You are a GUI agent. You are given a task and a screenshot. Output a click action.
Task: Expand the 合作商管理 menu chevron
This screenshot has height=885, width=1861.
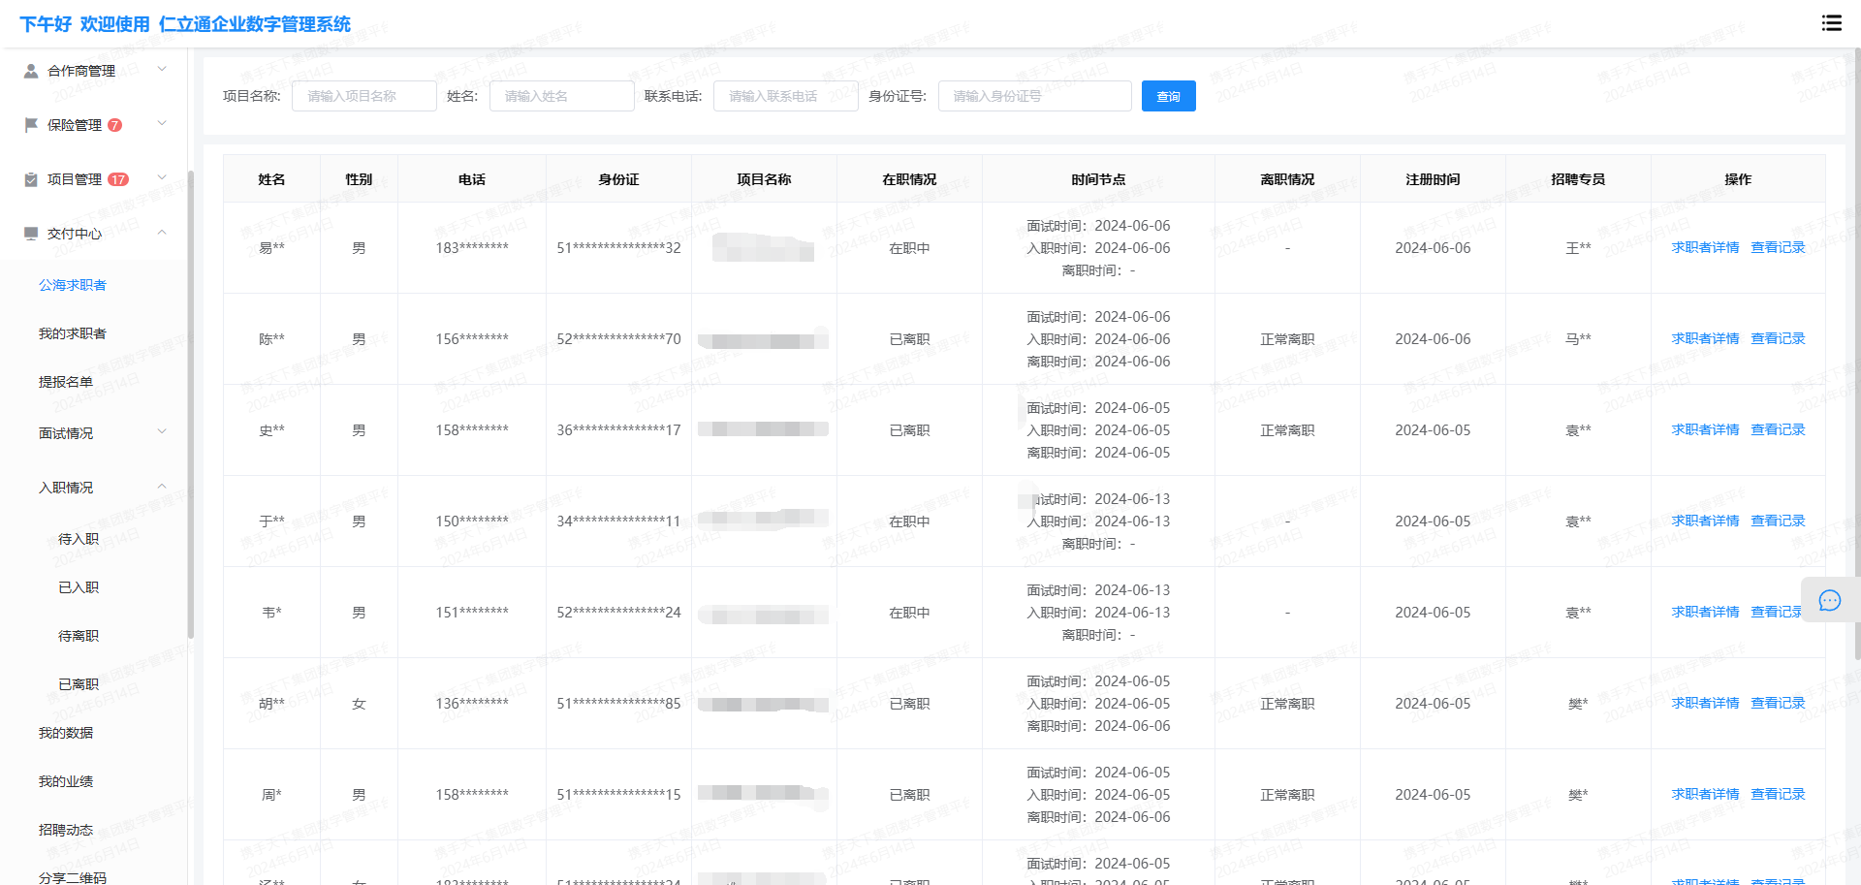(x=162, y=69)
